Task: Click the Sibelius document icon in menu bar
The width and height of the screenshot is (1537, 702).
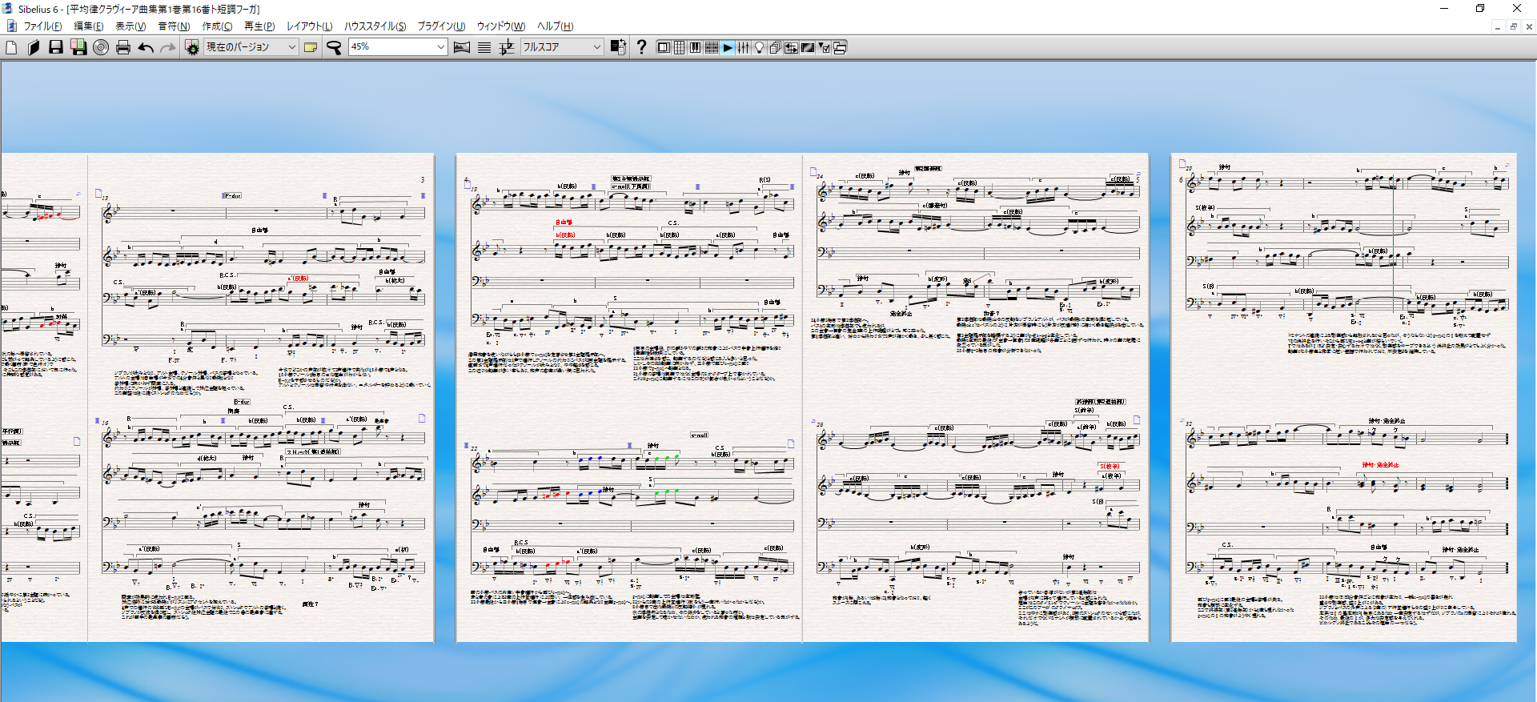Action: point(11,26)
